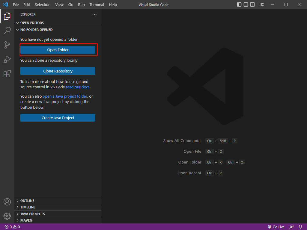The width and height of the screenshot is (307, 230).
Task: Toggle the primary side bar layout icon
Action: pos(239,4)
